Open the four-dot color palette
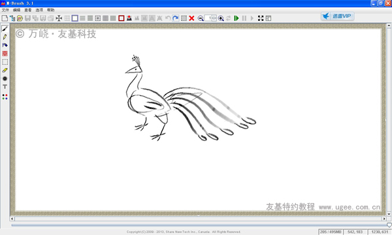This screenshot has height=235, width=392. point(5,97)
